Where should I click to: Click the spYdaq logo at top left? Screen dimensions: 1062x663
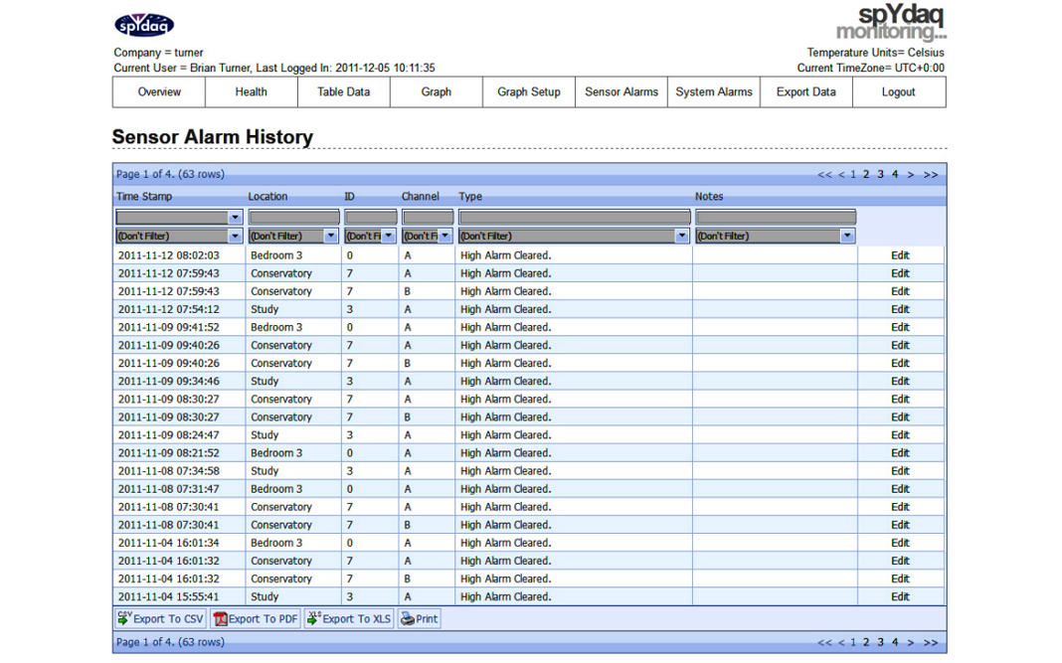144,25
